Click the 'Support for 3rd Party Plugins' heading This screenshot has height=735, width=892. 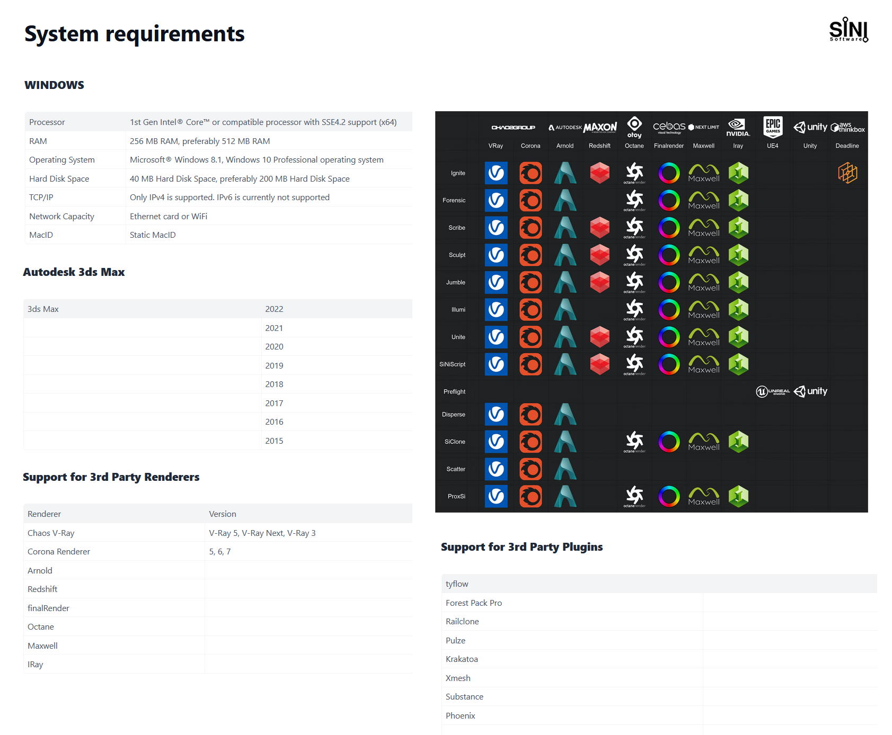coord(522,547)
